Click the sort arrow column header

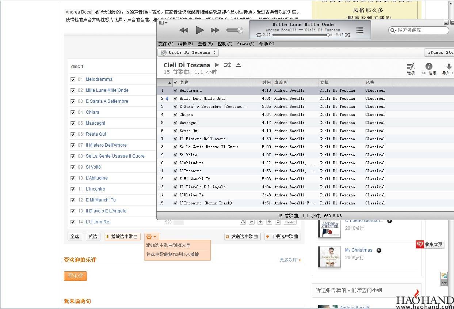click(x=169, y=82)
